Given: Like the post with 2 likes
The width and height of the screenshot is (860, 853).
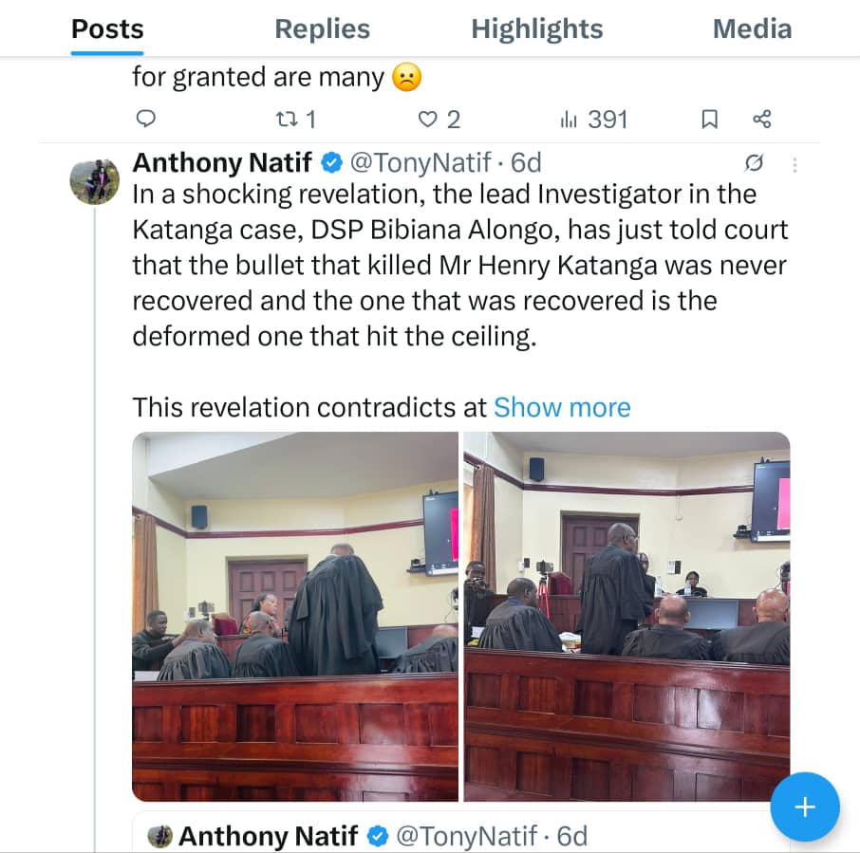Looking at the screenshot, I should (439, 119).
